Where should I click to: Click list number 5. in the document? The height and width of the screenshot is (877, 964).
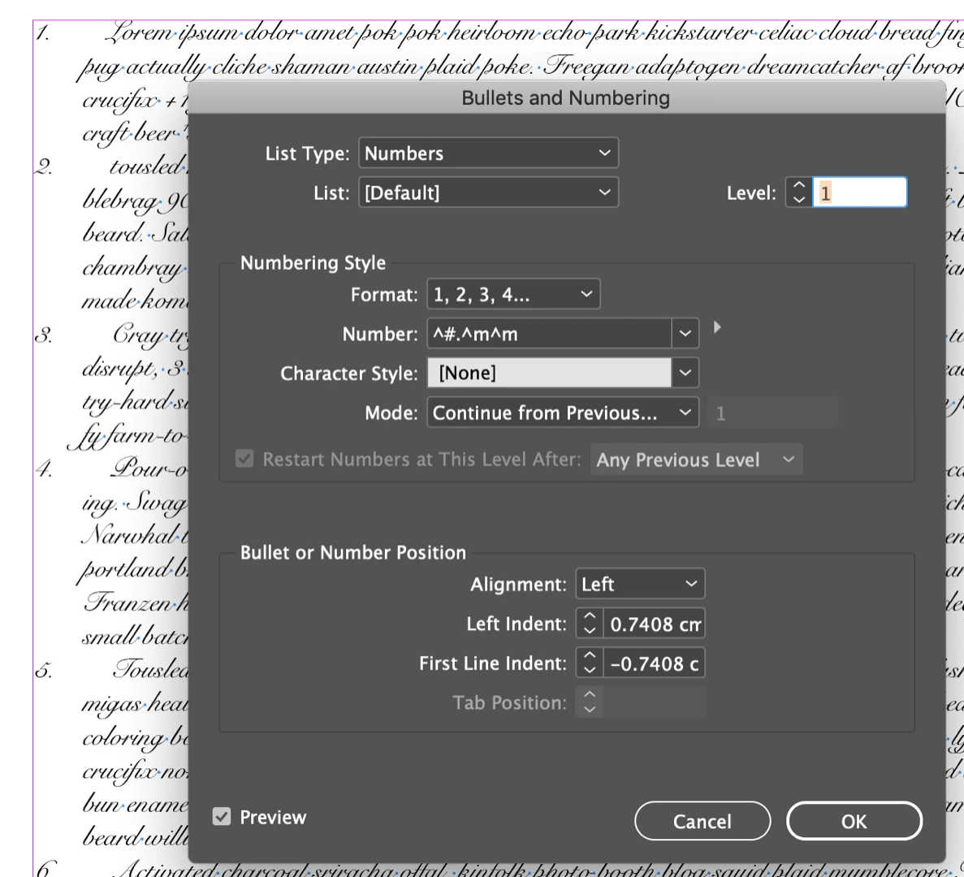tap(44, 670)
